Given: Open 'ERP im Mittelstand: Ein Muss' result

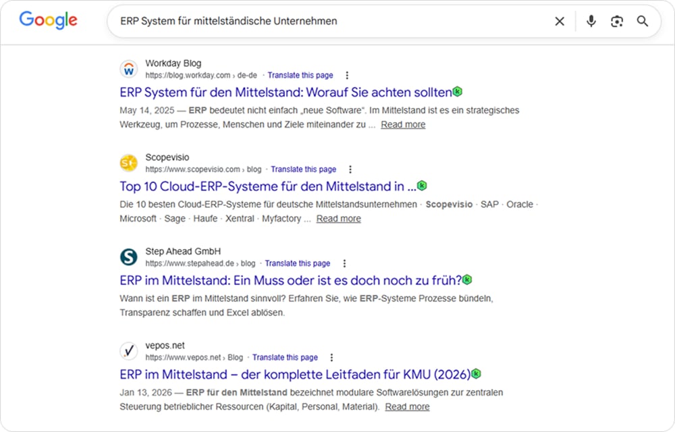Looking at the screenshot, I should tap(290, 281).
